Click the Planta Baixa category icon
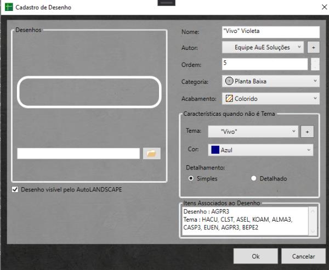Screen dimensions: 329x270 point(229,82)
